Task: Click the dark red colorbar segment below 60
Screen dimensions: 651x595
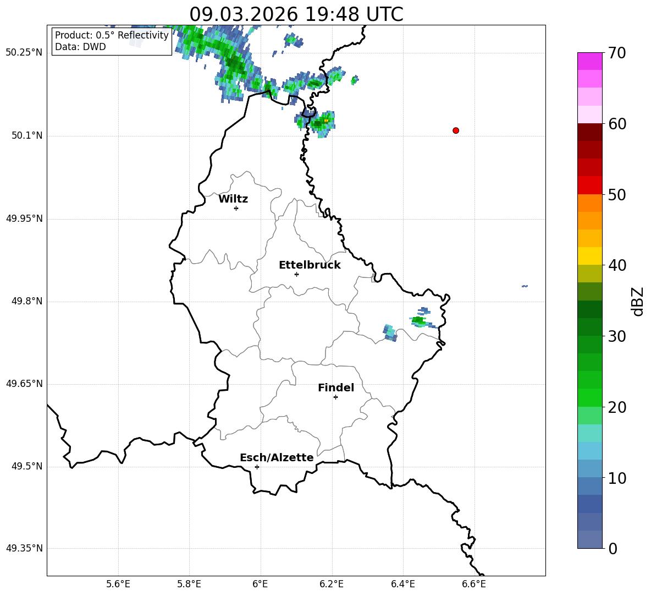Action: point(589,132)
